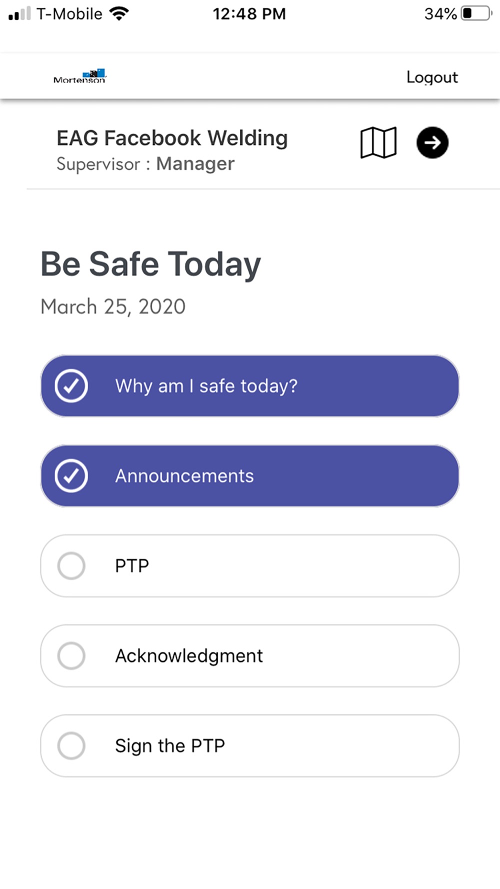The width and height of the screenshot is (500, 889).
Task: Select the Acknowledgment radio circle
Action: click(x=71, y=656)
